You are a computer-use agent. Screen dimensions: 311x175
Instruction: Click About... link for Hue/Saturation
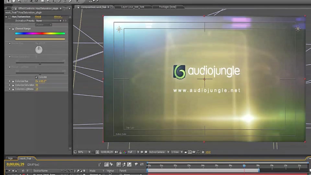pyautogui.click(x=58, y=17)
